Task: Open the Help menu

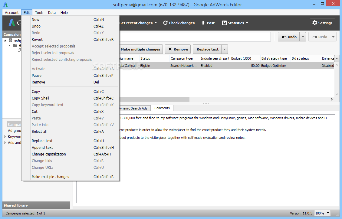Action: [x=64, y=12]
